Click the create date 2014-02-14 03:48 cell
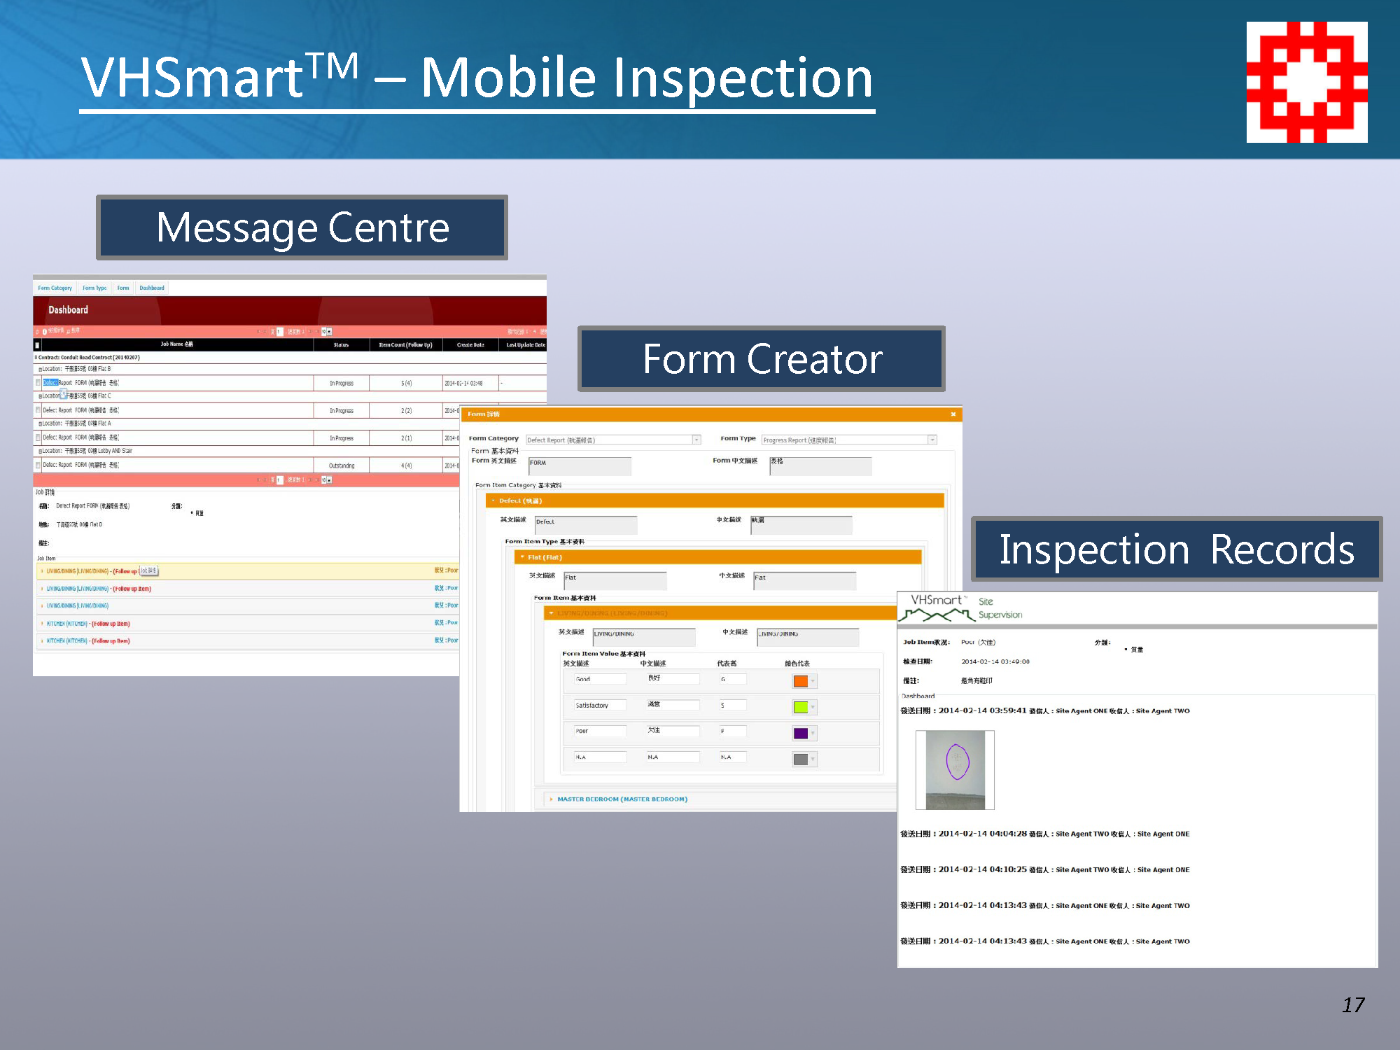The height and width of the screenshot is (1050, 1400). click(470, 383)
